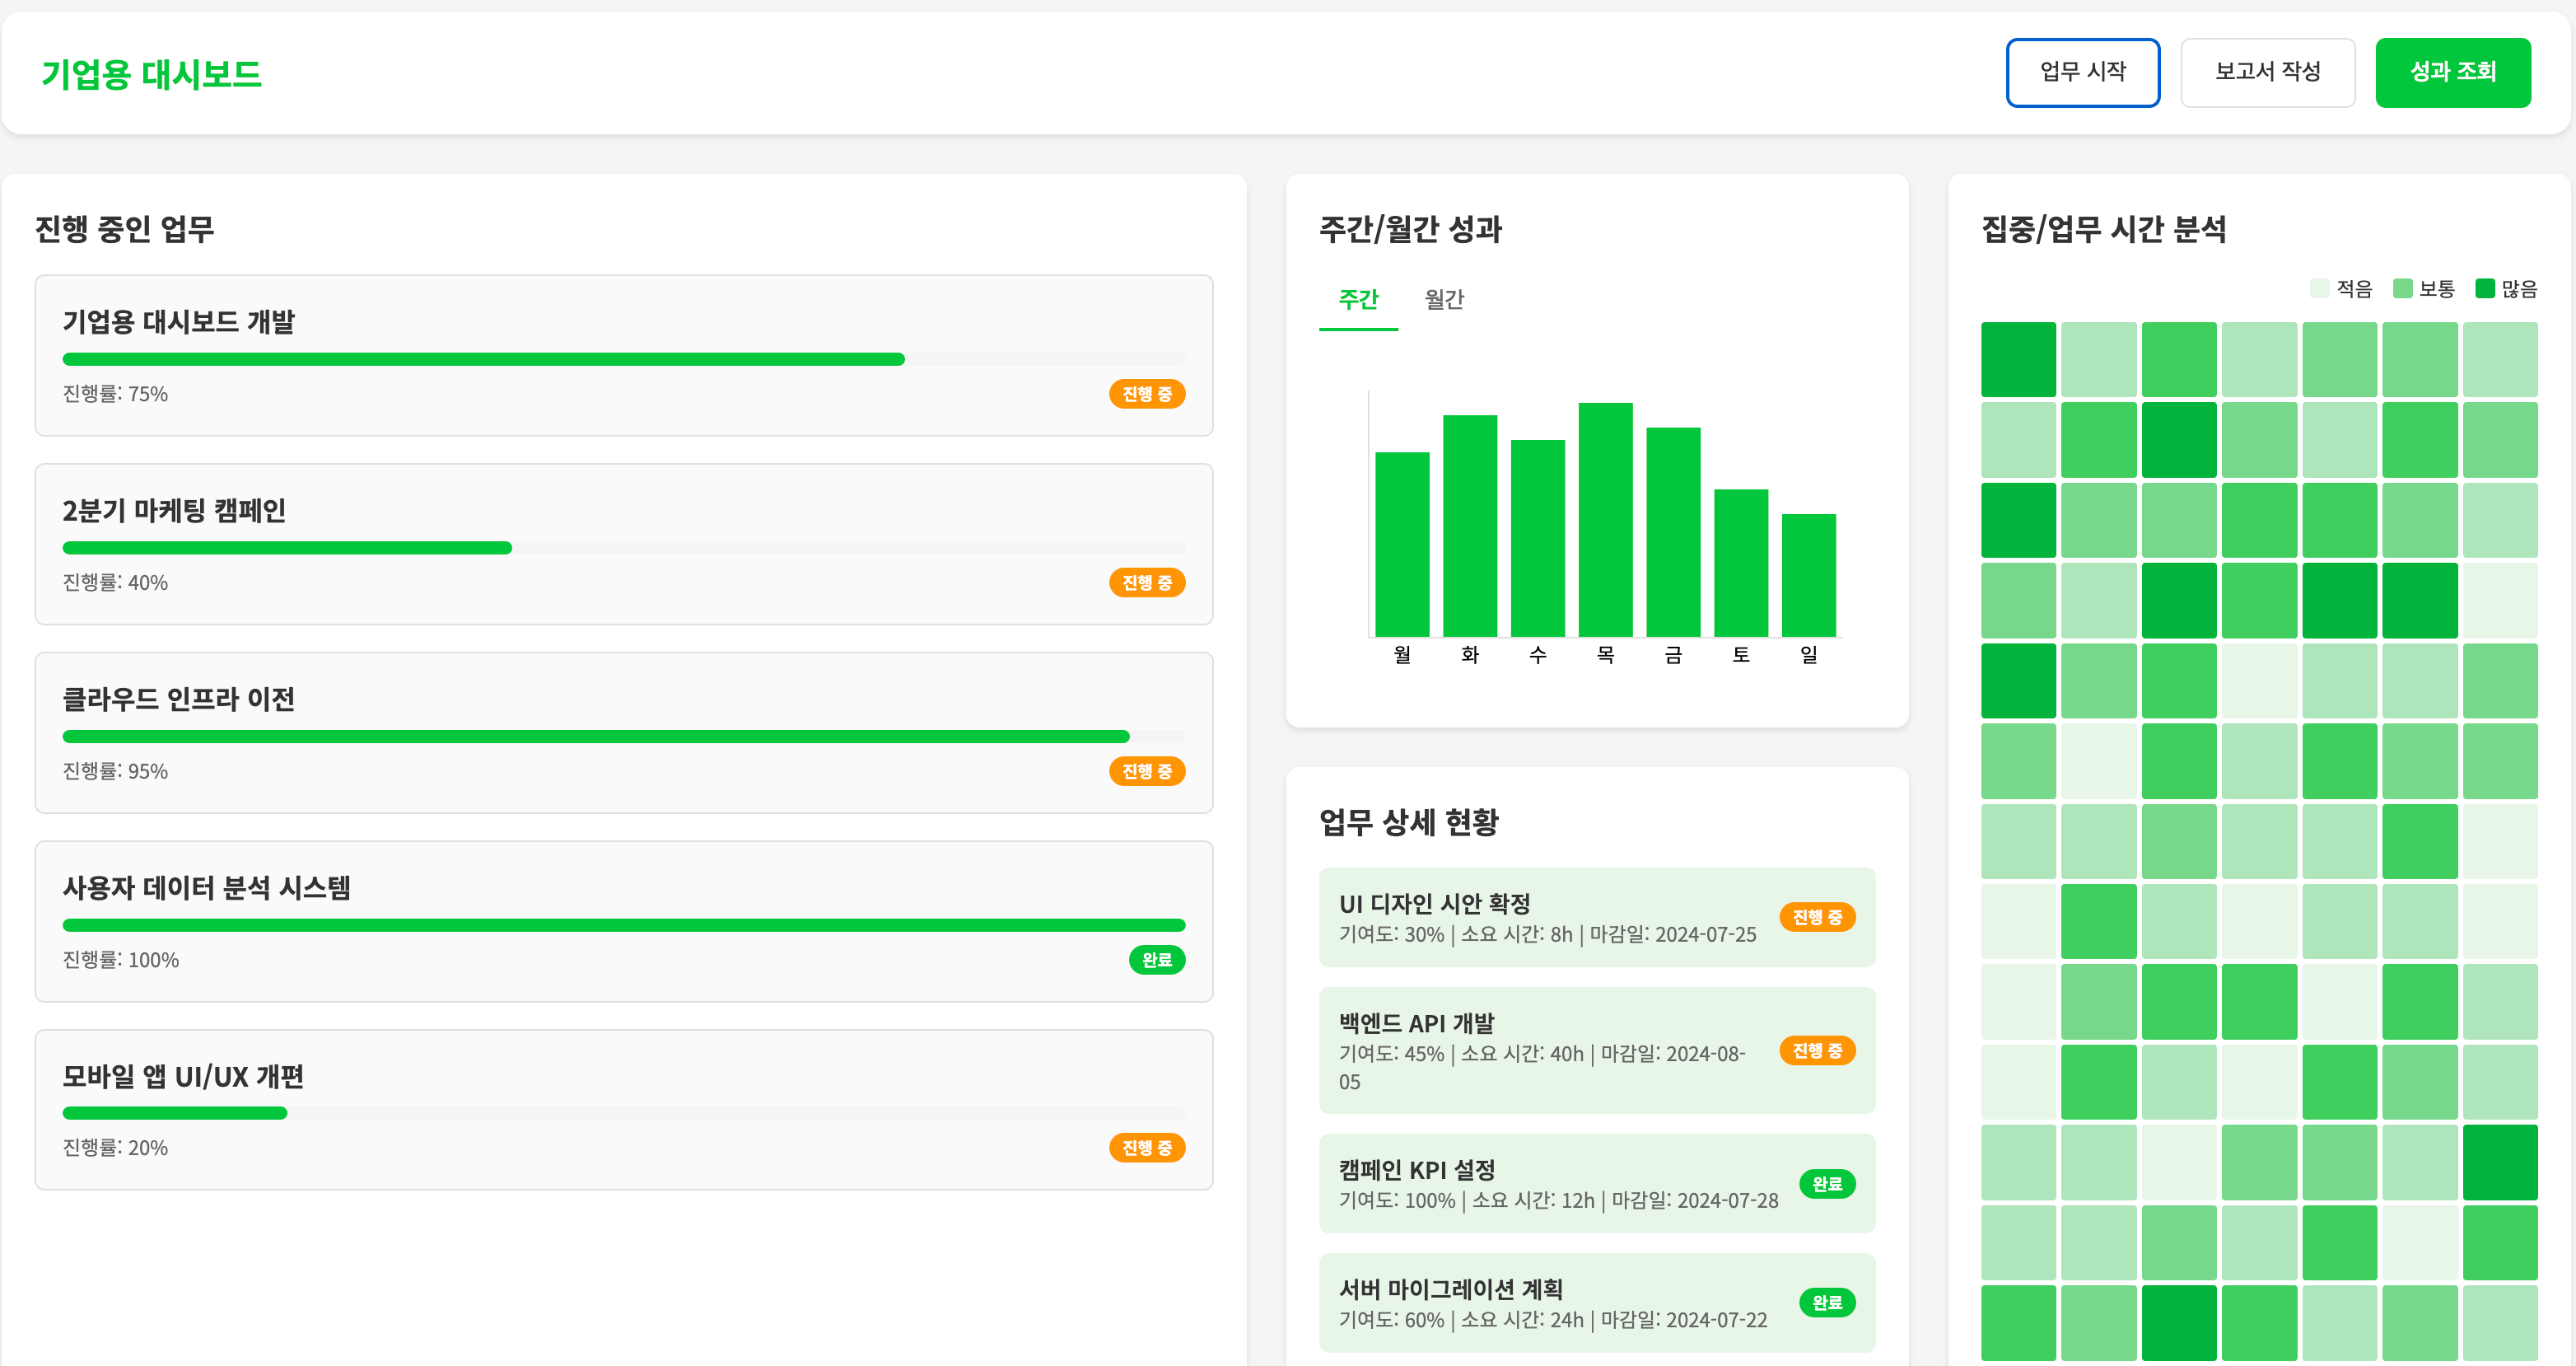
Task: Click the 적음 legend color swatch
Action: click(2319, 289)
